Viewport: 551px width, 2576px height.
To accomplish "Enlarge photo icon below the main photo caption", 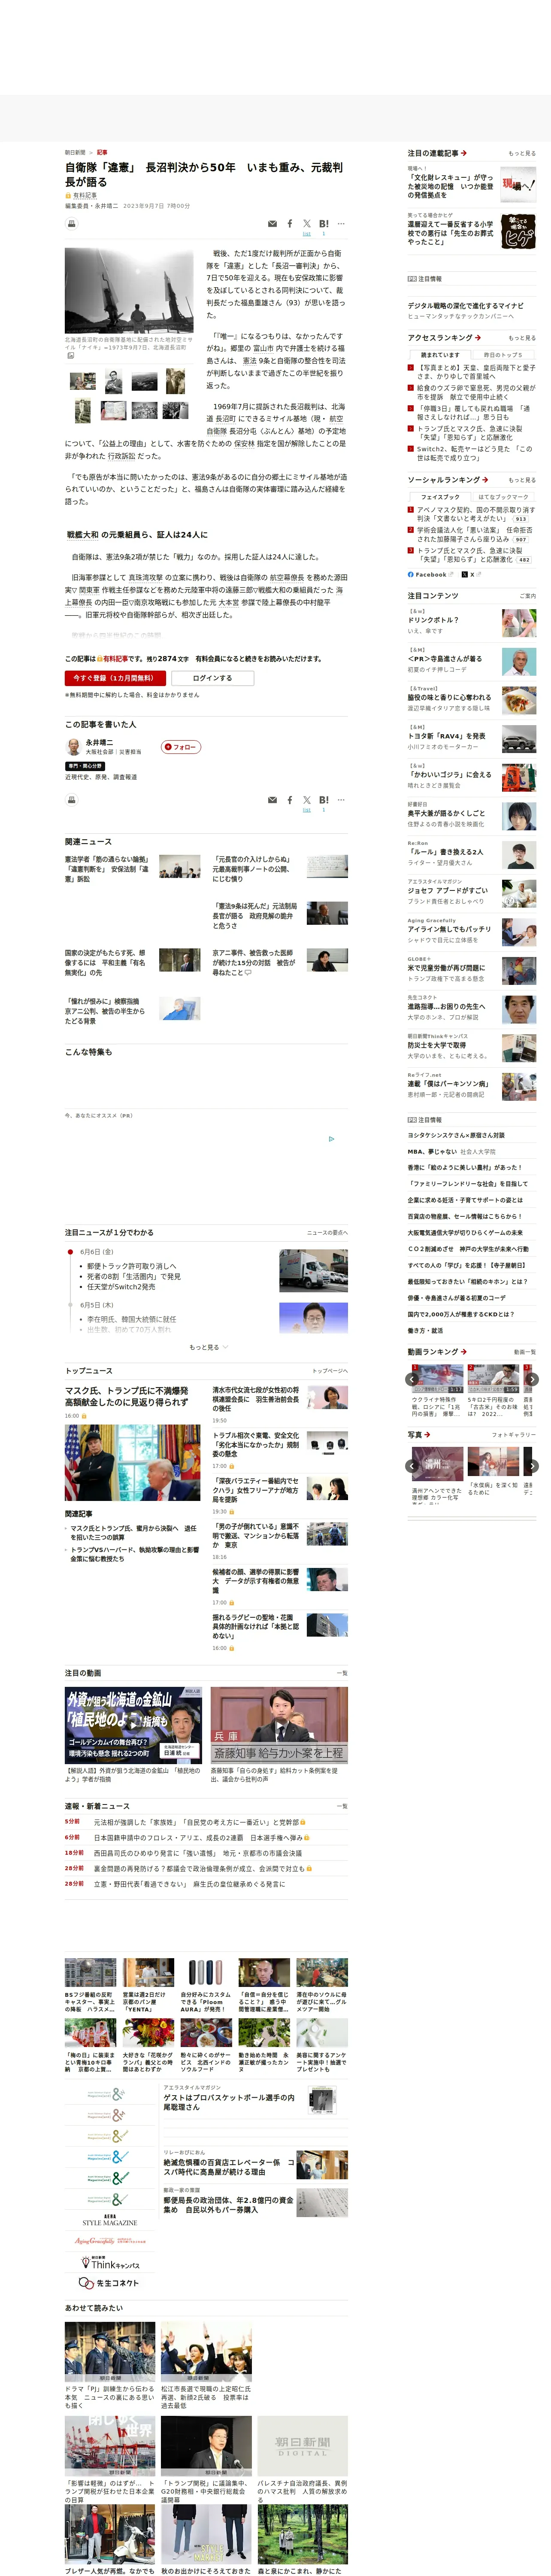I will [71, 356].
